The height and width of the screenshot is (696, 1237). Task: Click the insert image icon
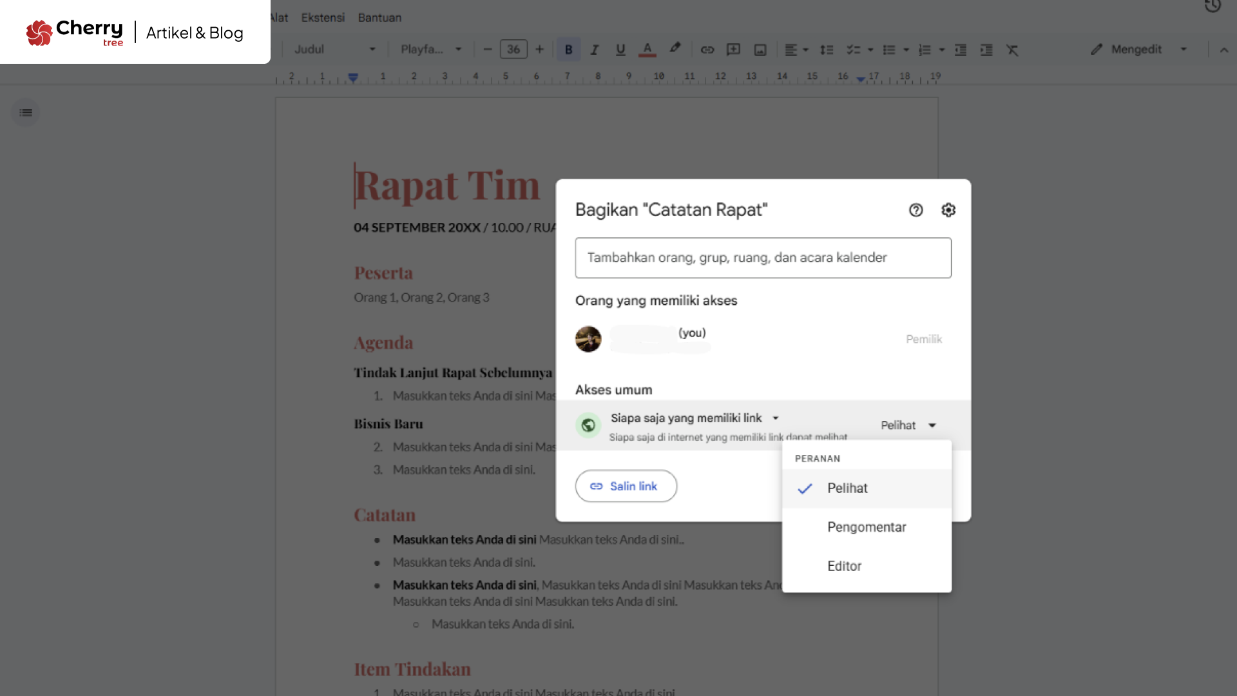click(760, 50)
